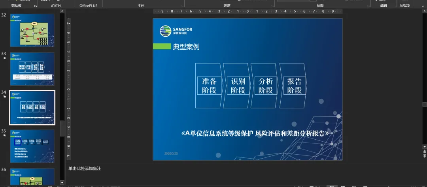Click the vertical ruler beside the slide
Screen dimensions: 427x187
click(69, 89)
